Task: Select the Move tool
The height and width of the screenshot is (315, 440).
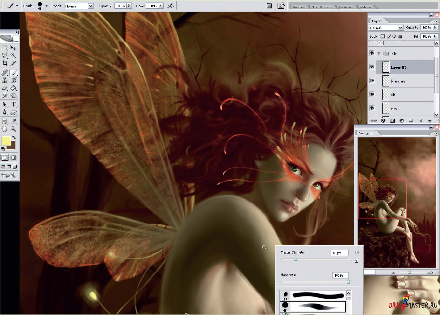Action: 14,48
